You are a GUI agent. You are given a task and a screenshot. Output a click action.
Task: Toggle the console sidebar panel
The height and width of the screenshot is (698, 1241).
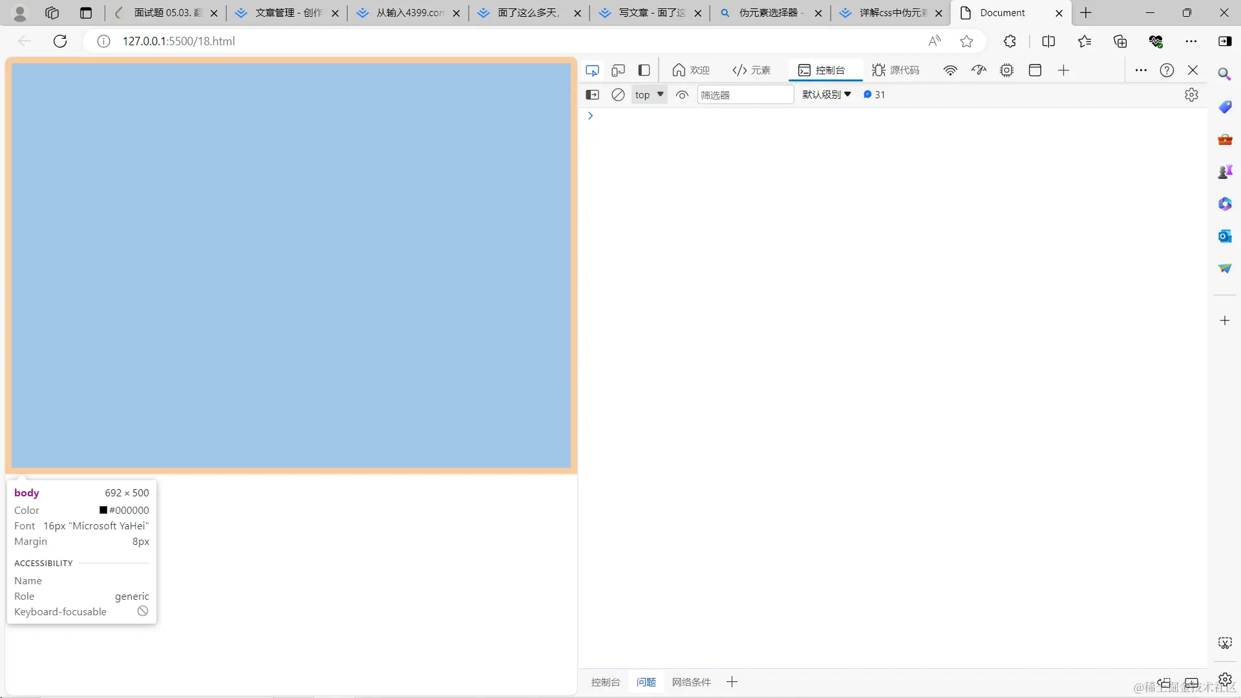click(x=592, y=95)
